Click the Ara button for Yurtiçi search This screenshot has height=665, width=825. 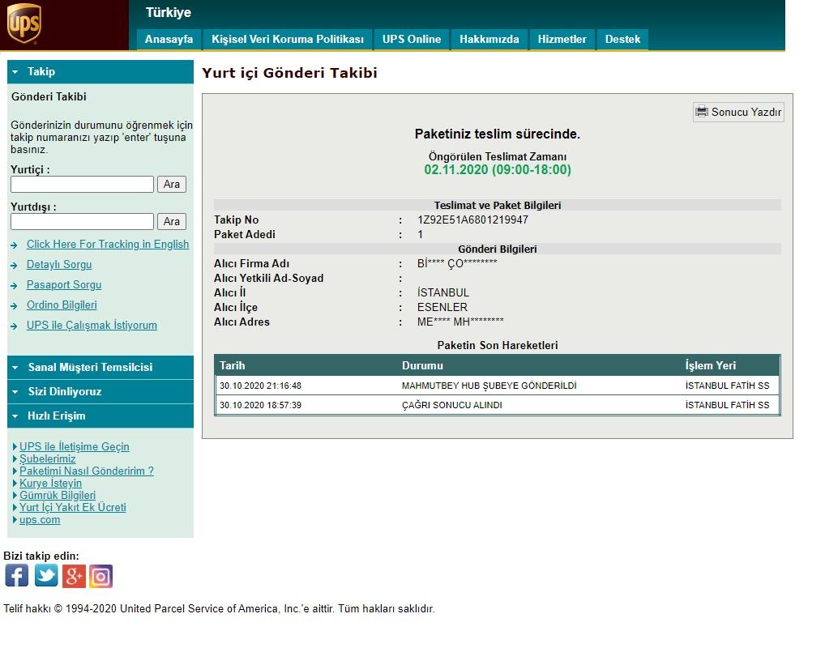pos(172,185)
